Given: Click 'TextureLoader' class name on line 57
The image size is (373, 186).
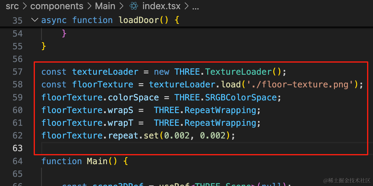Looking at the screenshot, I should pyautogui.click(x=239, y=72).
